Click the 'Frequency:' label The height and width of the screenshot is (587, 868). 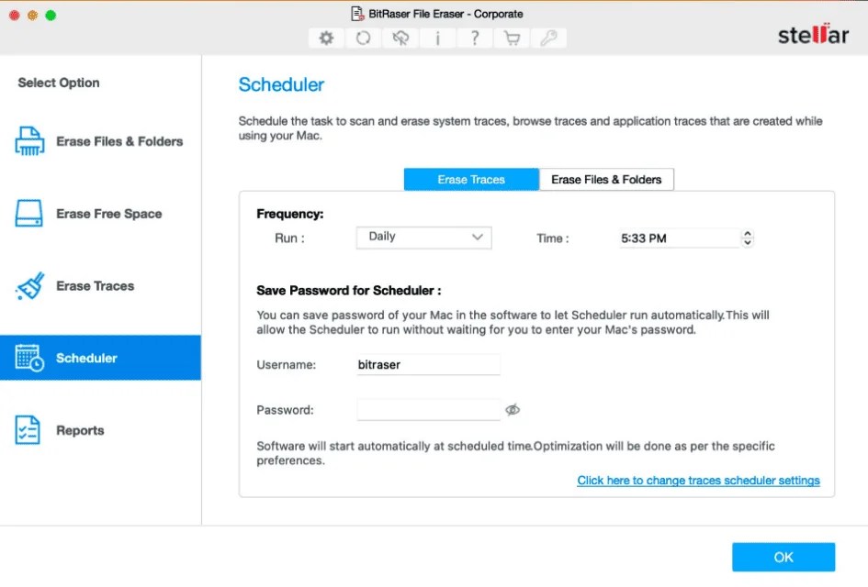(x=289, y=214)
